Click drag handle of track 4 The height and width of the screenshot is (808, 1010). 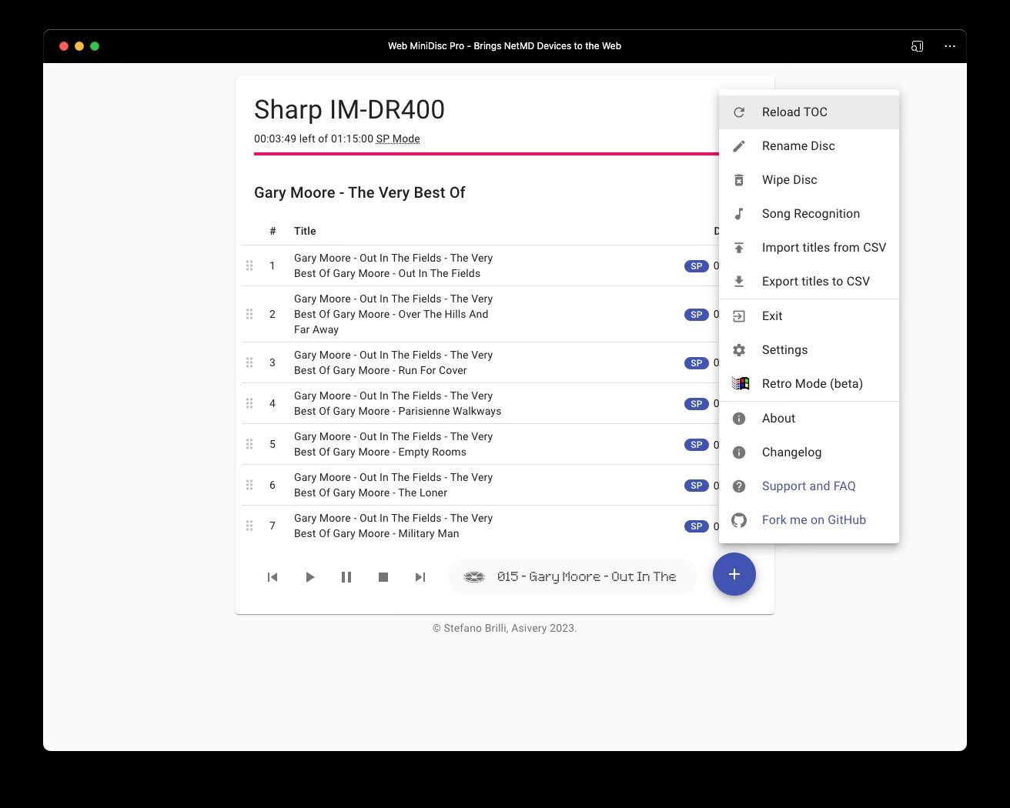tap(249, 403)
